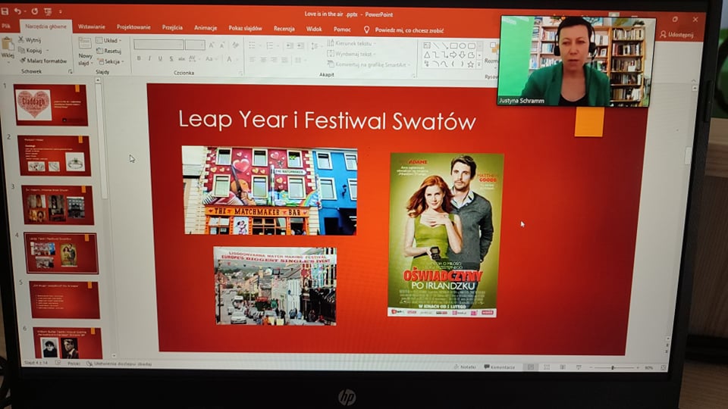This screenshot has width=728, height=409.
Task: Click Udostępnij share button
Action: pos(677,35)
